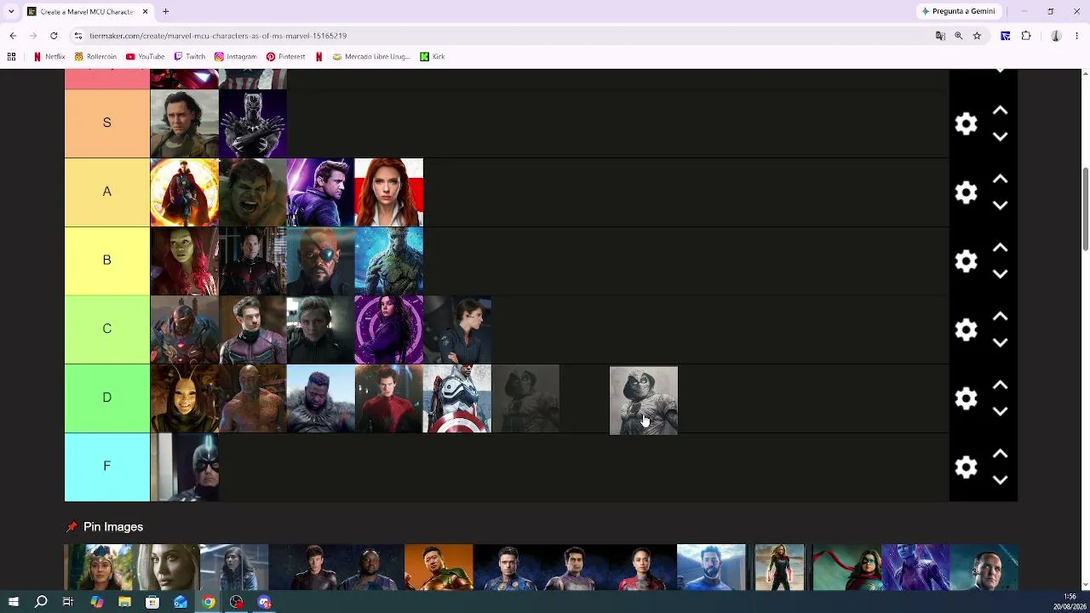This screenshot has width=1090, height=613.
Task: Open a new browser tab
Action: click(166, 11)
